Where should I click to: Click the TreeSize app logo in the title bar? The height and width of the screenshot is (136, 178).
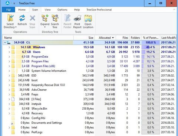tap(7, 3)
